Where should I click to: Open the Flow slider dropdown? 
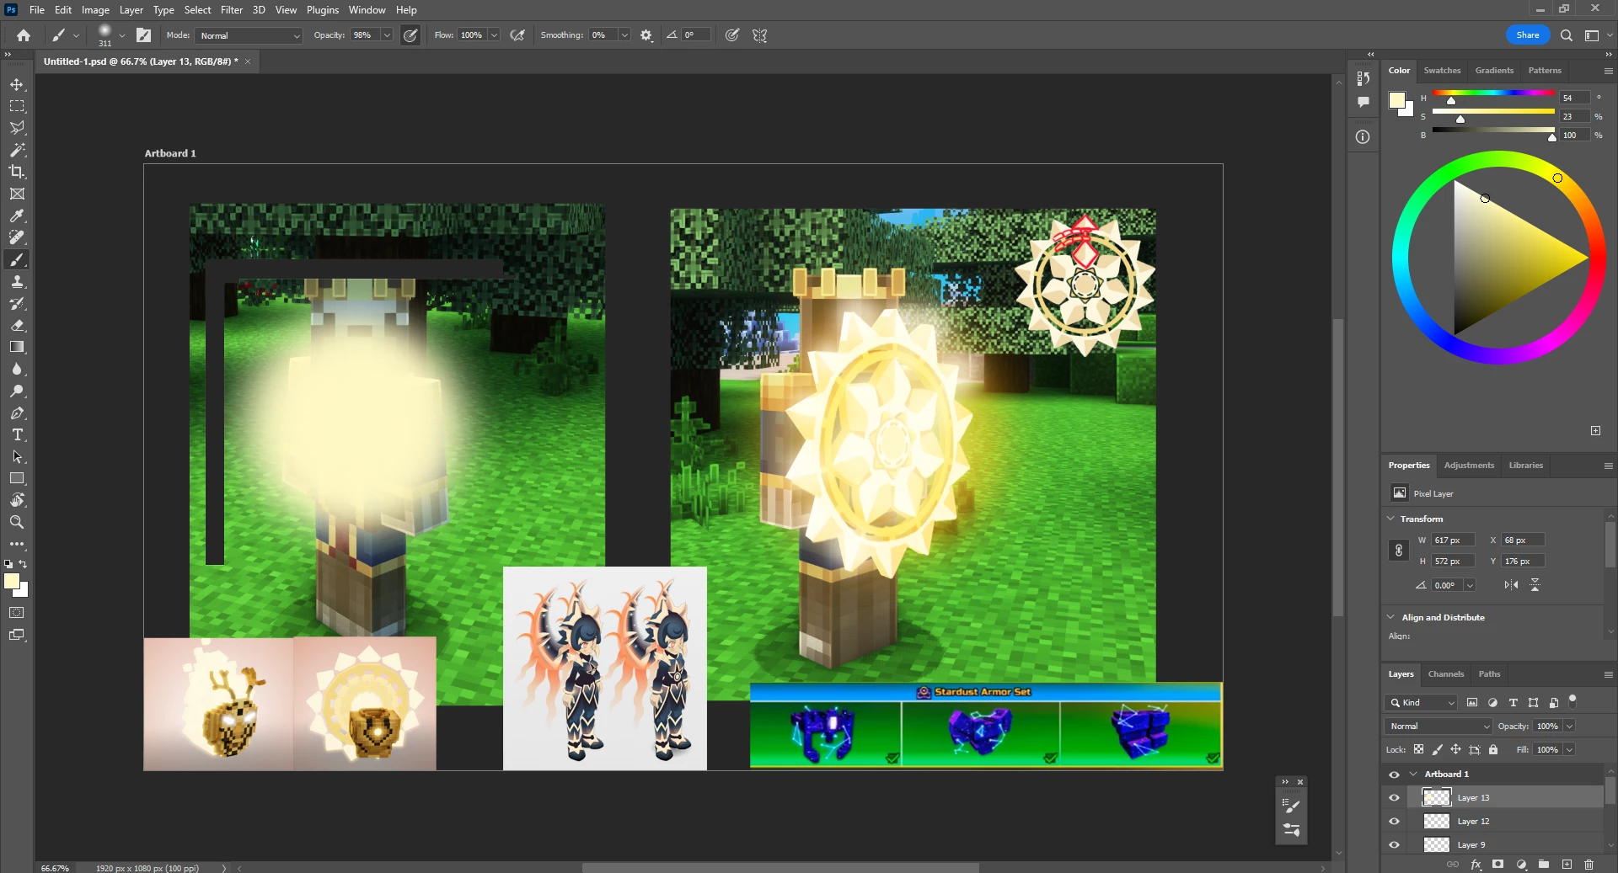[494, 35]
